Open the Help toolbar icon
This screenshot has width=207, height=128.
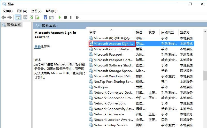(x=45, y=17)
